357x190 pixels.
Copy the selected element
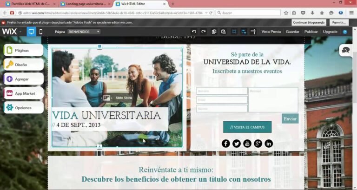tap(214, 32)
